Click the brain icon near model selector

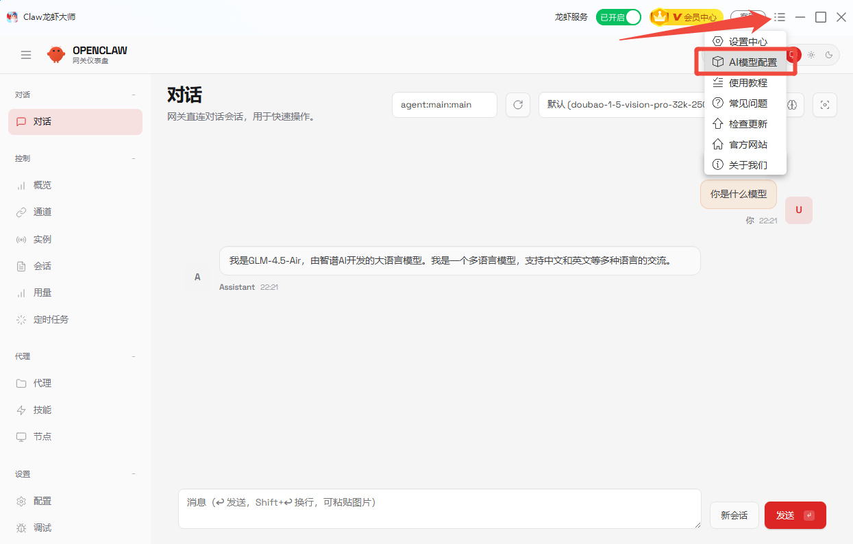(x=792, y=105)
